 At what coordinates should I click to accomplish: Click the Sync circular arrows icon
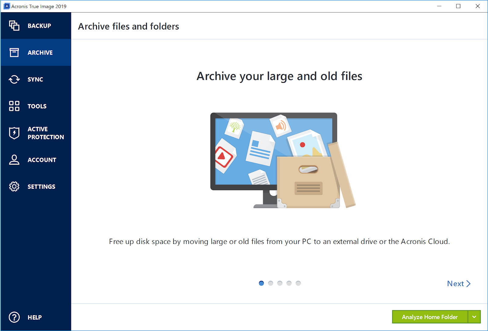[14, 79]
